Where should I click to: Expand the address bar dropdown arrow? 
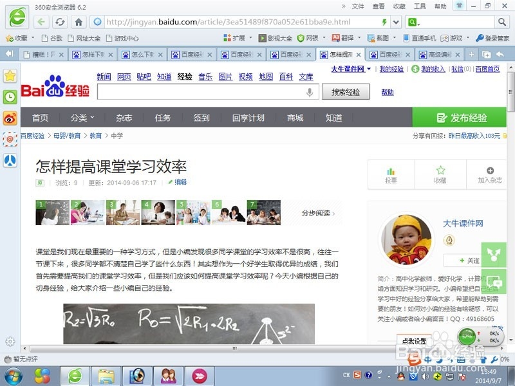(x=396, y=22)
